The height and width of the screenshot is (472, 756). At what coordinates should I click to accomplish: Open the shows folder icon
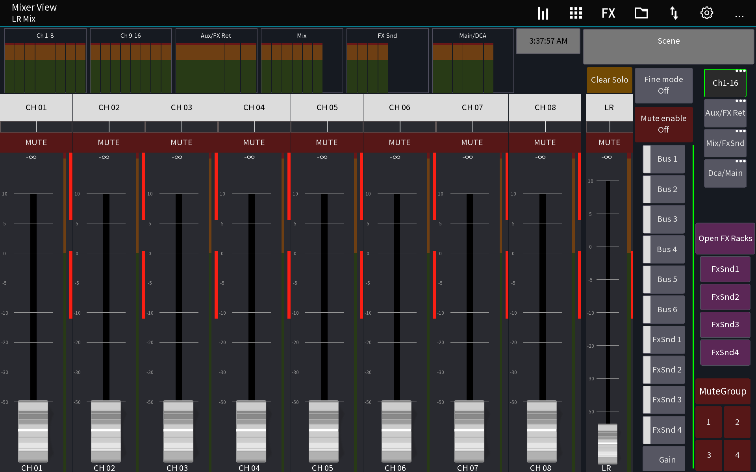pyautogui.click(x=641, y=13)
